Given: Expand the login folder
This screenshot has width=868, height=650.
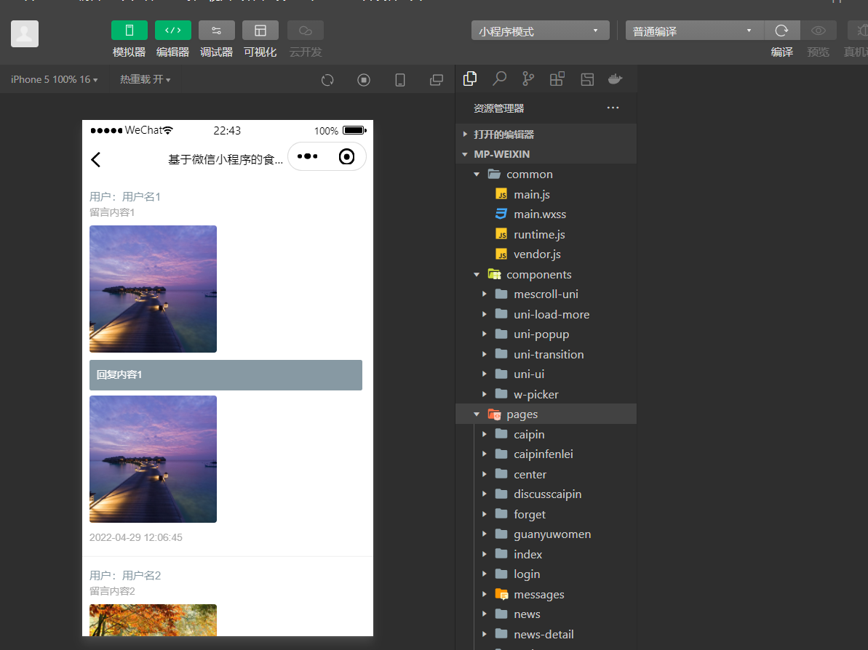Looking at the screenshot, I should (546, 574).
